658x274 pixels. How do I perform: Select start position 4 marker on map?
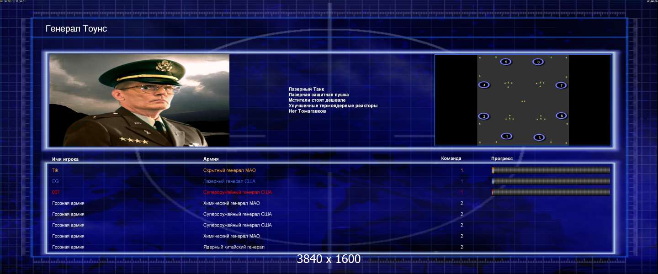pyautogui.click(x=484, y=85)
